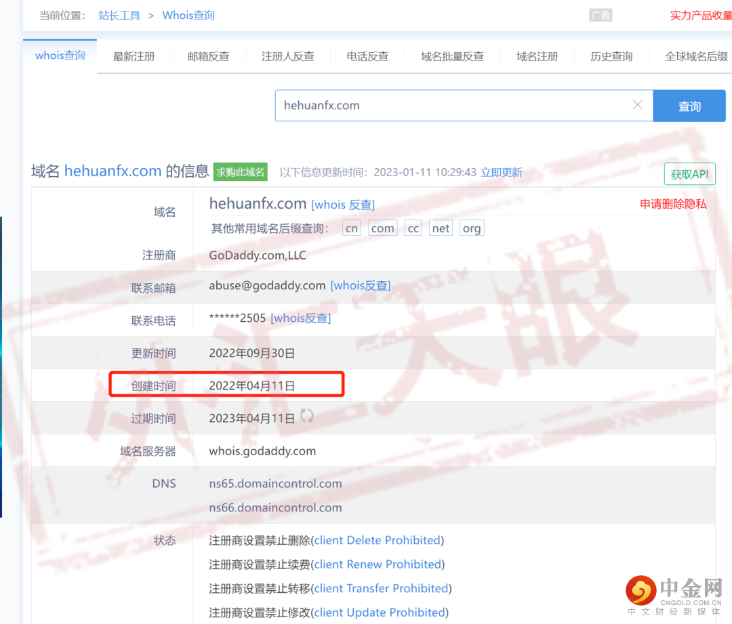Switch to the 邮箱反查 tab
Viewport: 732px width, 624px height.
click(x=208, y=56)
